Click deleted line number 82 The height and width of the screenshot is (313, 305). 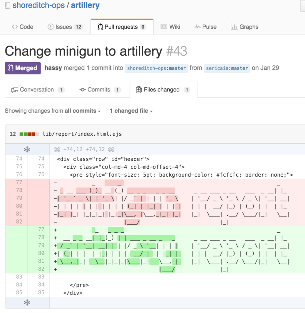(x=19, y=222)
